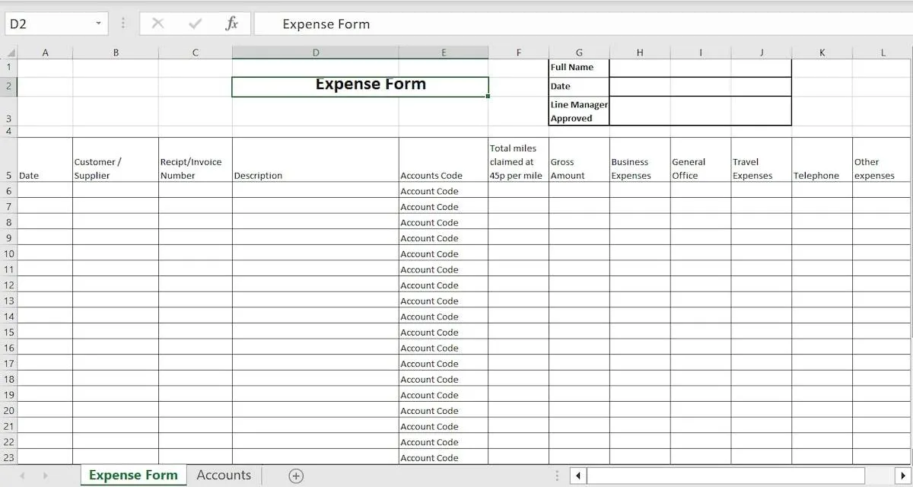Image resolution: width=913 pixels, height=487 pixels.
Task: Select column L header
Action: tap(883, 53)
